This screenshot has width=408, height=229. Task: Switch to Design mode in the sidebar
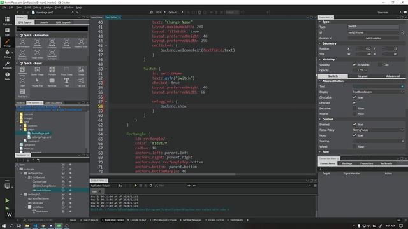click(7, 43)
